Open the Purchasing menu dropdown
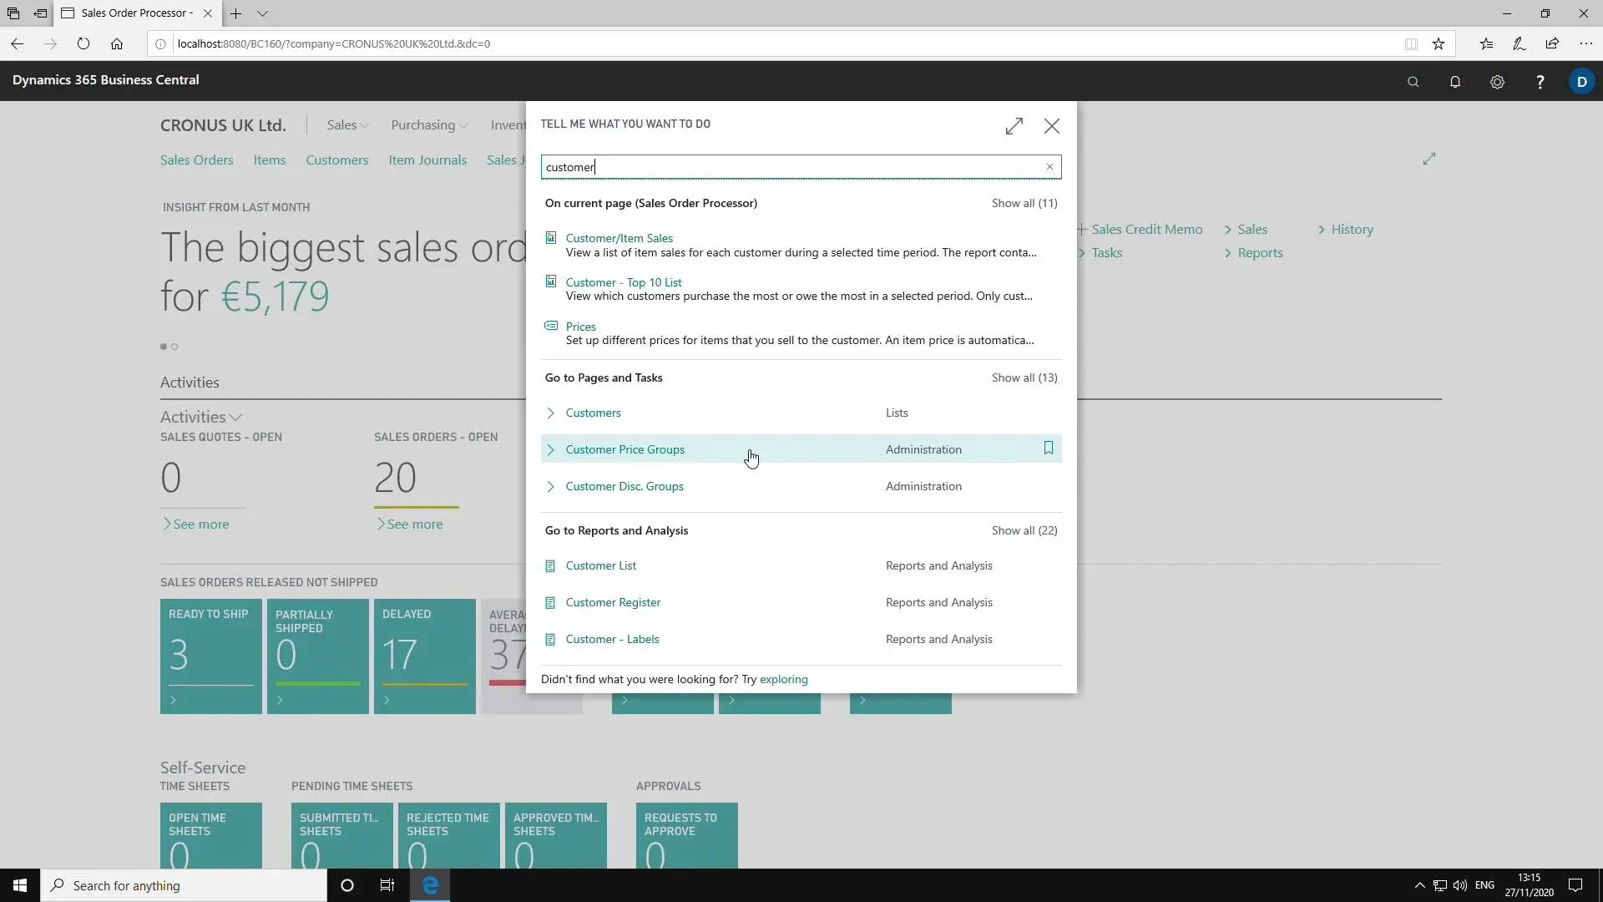 click(x=429, y=125)
